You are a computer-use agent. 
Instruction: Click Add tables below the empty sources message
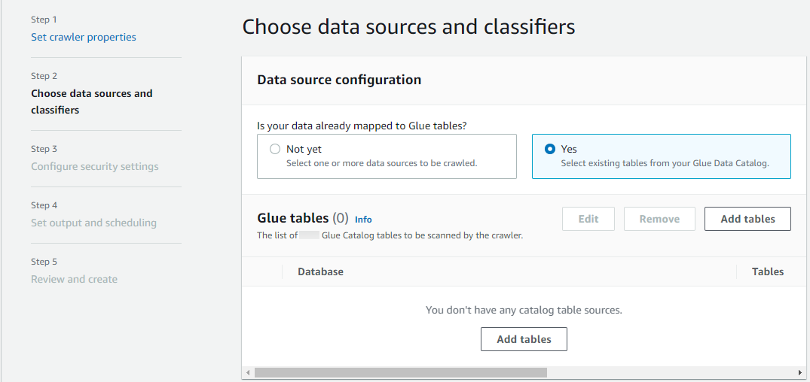pos(524,339)
